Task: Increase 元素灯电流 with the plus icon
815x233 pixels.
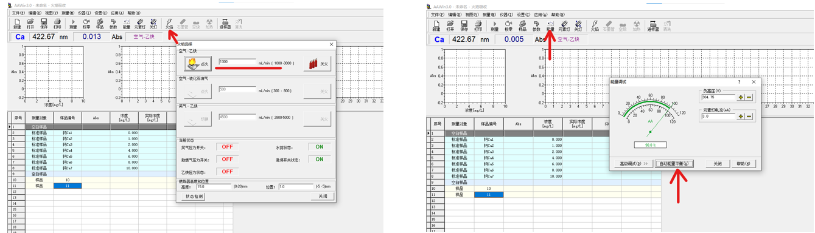Action: [741, 116]
